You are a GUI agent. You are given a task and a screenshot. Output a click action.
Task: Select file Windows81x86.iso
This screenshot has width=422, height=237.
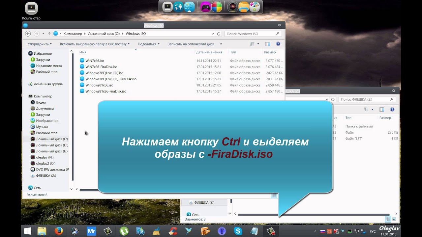pyautogui.click(x=99, y=85)
